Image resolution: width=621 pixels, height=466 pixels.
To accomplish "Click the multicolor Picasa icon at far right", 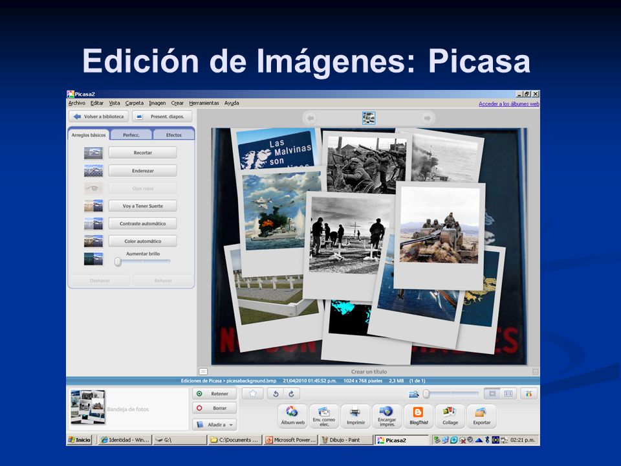I will pos(528,394).
